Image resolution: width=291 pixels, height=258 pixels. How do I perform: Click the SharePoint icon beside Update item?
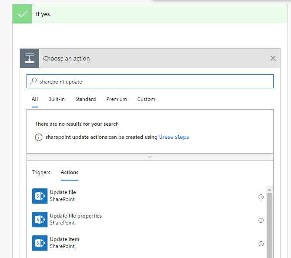[40, 243]
